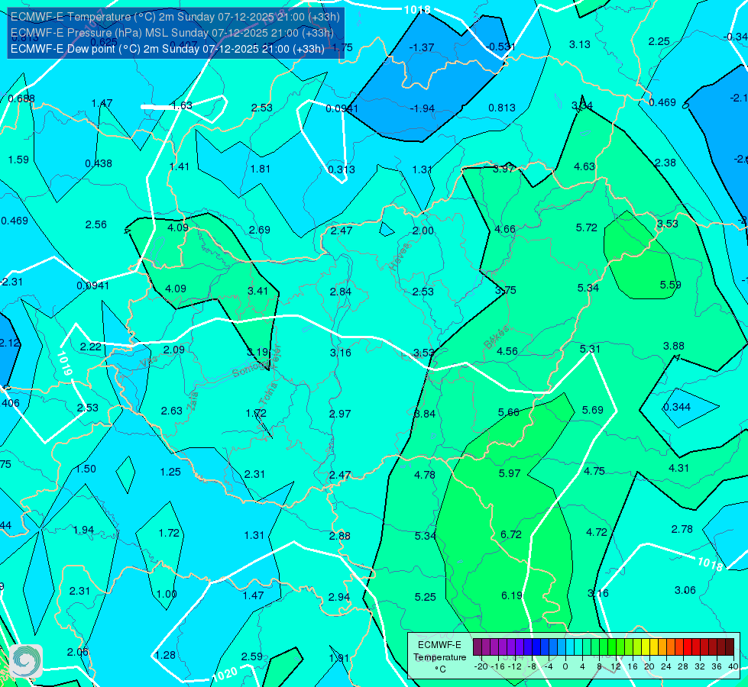Click the 6.72 temperature value

click(511, 534)
